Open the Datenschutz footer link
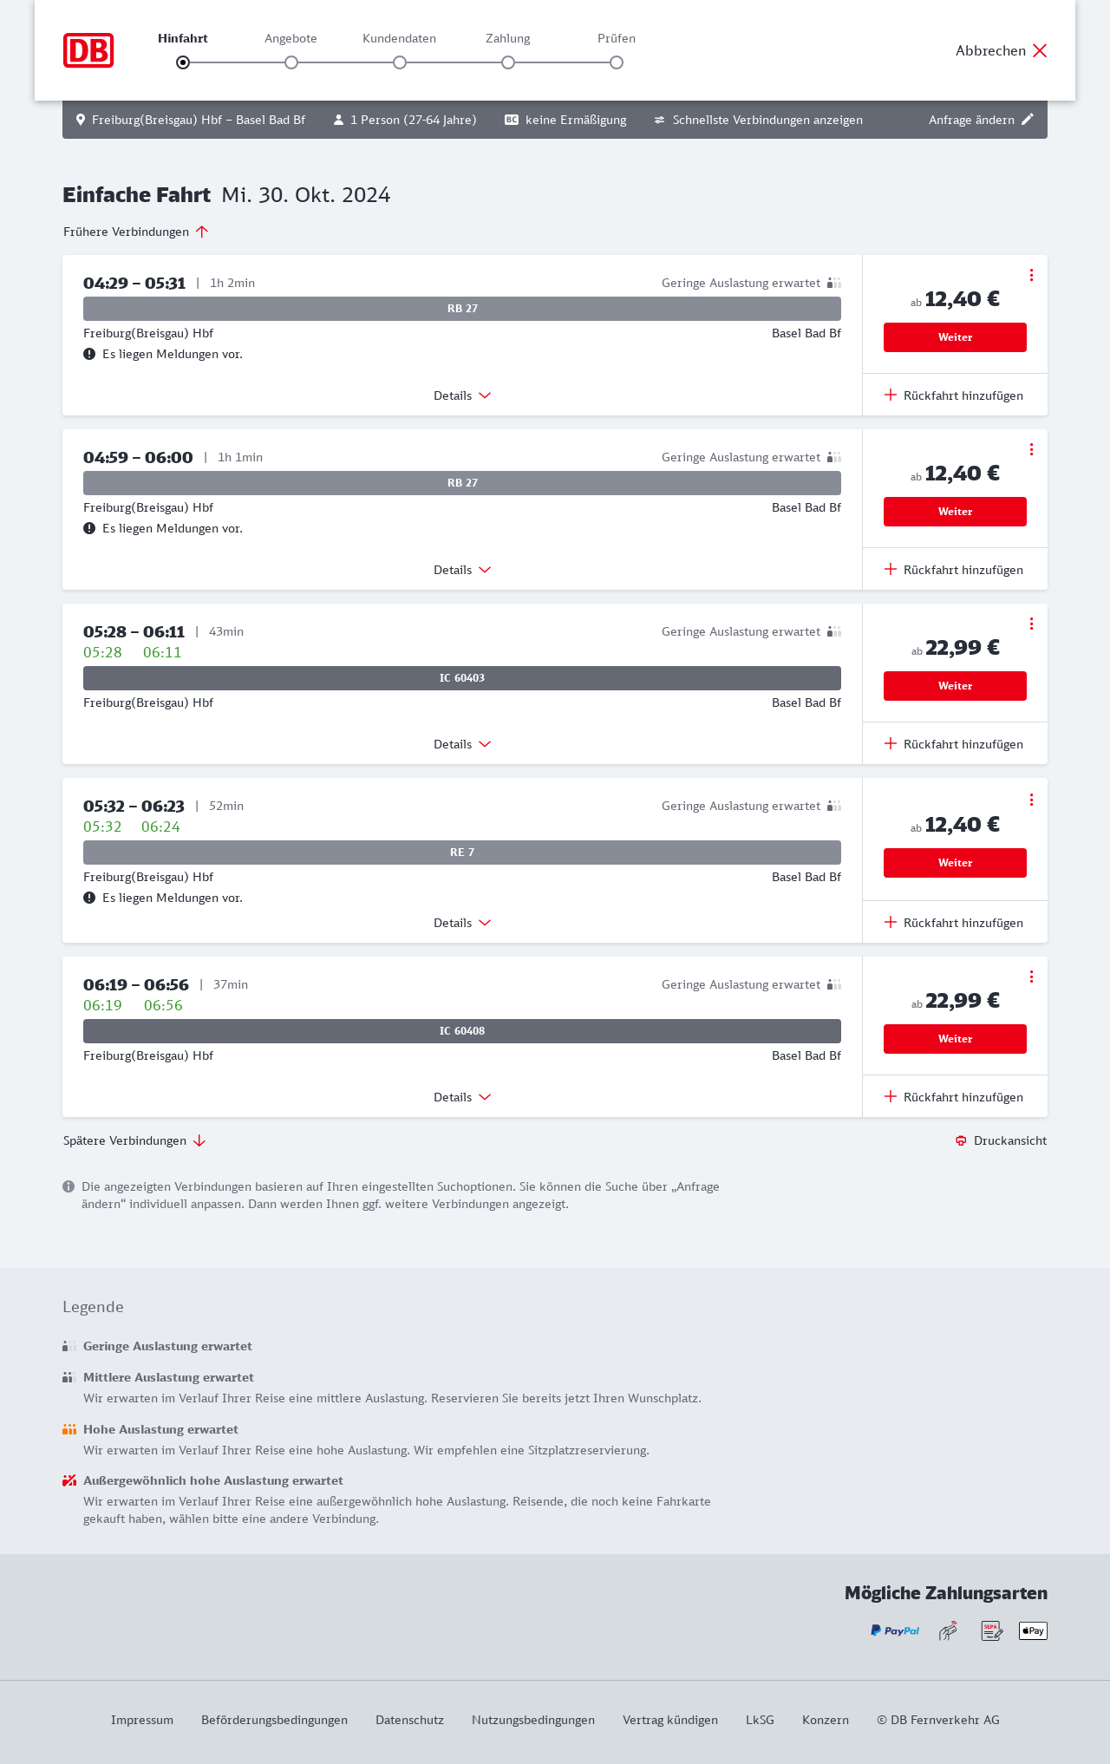1110x1764 pixels. click(409, 1720)
